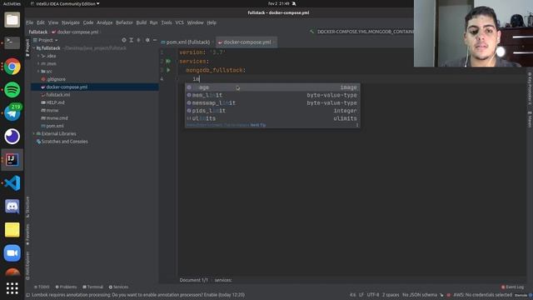Click UTF-8 encoding in status bar

pyautogui.click(x=373, y=295)
